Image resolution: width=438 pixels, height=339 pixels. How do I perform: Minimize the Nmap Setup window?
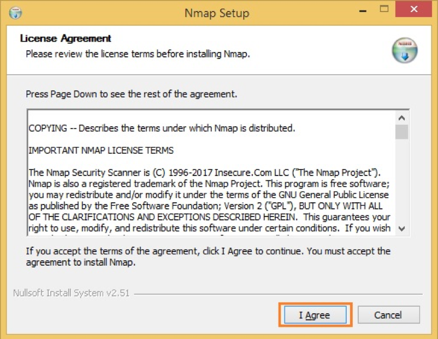tap(362, 9)
